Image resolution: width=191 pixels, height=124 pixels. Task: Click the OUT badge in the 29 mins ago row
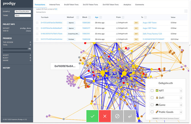tap(136, 28)
